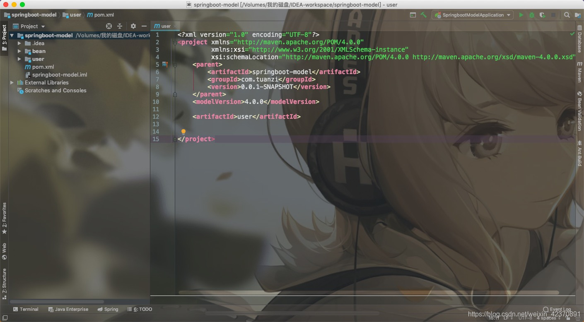Open the Spring tool window

click(108, 309)
